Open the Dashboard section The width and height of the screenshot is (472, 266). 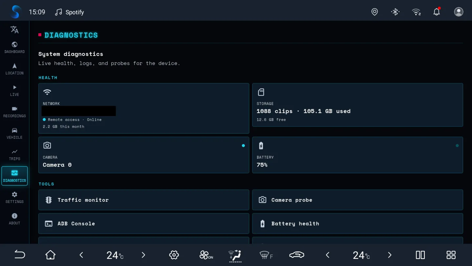[x=14, y=48]
